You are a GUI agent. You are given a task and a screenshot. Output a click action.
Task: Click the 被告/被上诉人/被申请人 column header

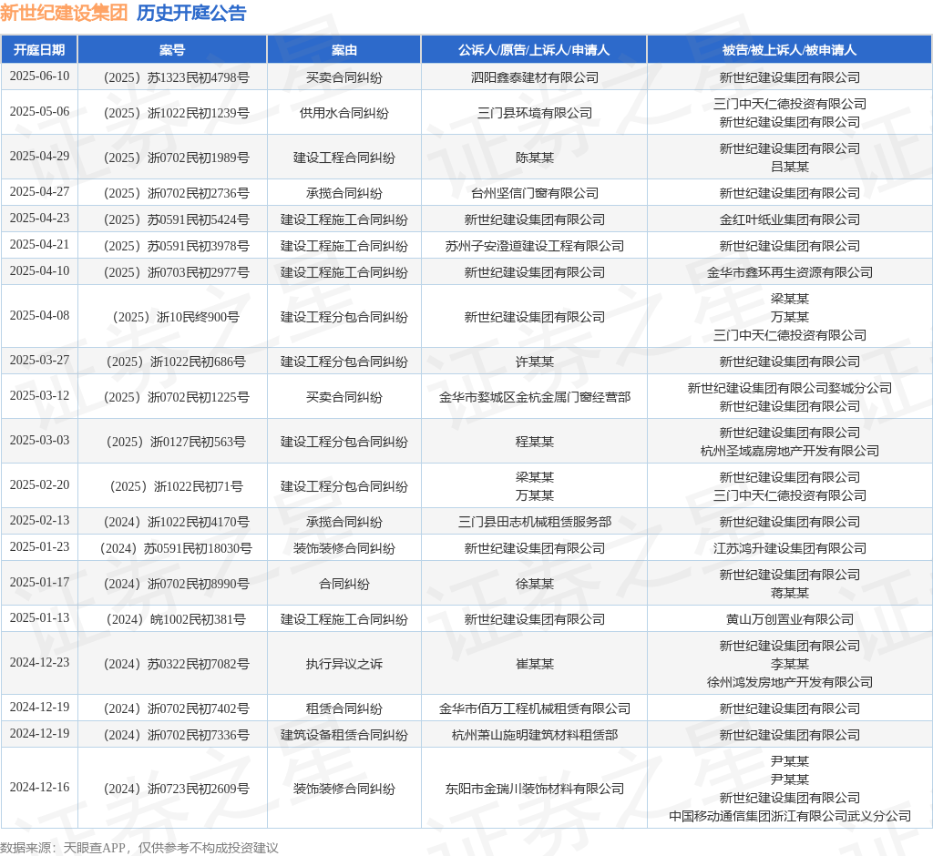tap(790, 50)
